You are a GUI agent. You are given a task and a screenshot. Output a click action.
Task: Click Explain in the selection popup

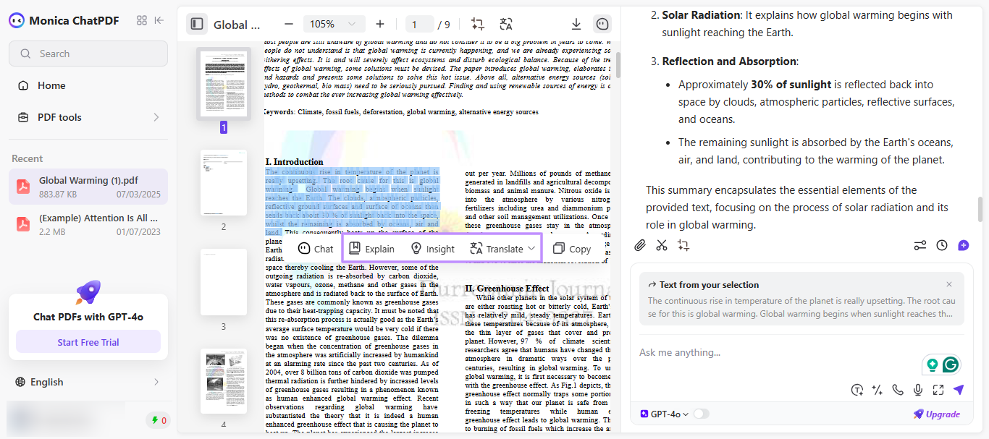372,249
